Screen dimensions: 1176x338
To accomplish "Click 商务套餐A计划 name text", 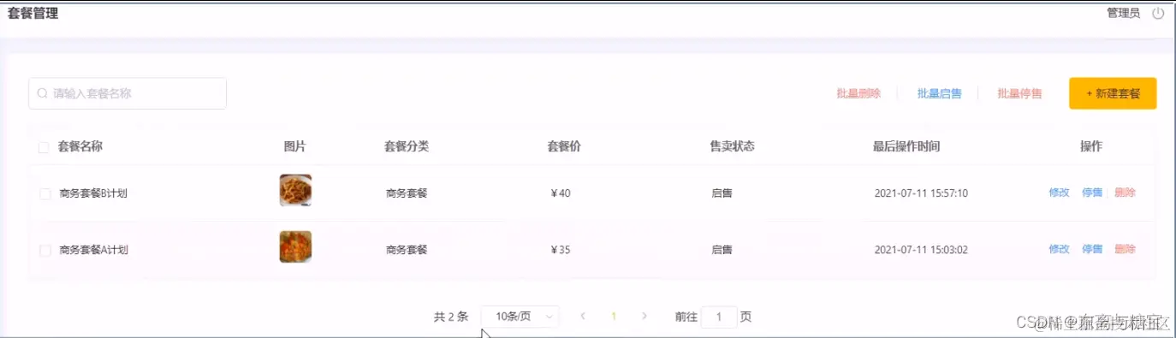I will [93, 250].
